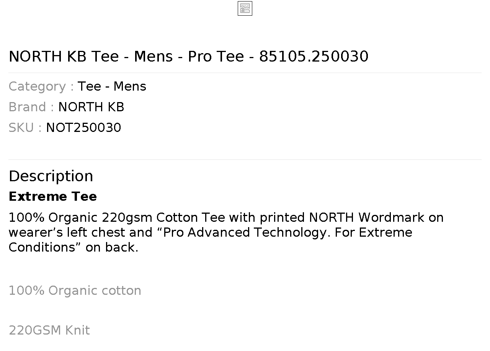Click the wearer's left chest phrase

click(75, 232)
